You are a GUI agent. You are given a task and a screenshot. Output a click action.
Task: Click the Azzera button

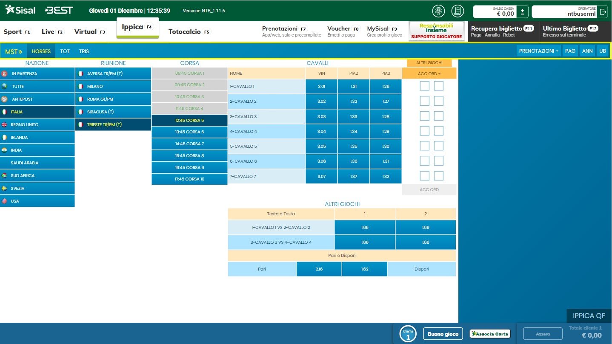(x=543, y=334)
